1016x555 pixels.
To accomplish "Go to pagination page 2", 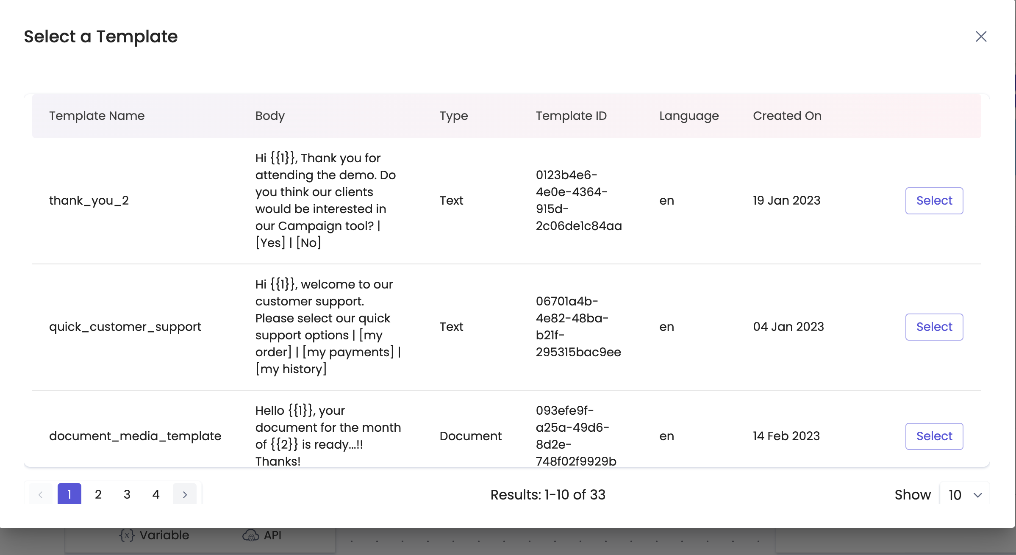I will click(98, 494).
